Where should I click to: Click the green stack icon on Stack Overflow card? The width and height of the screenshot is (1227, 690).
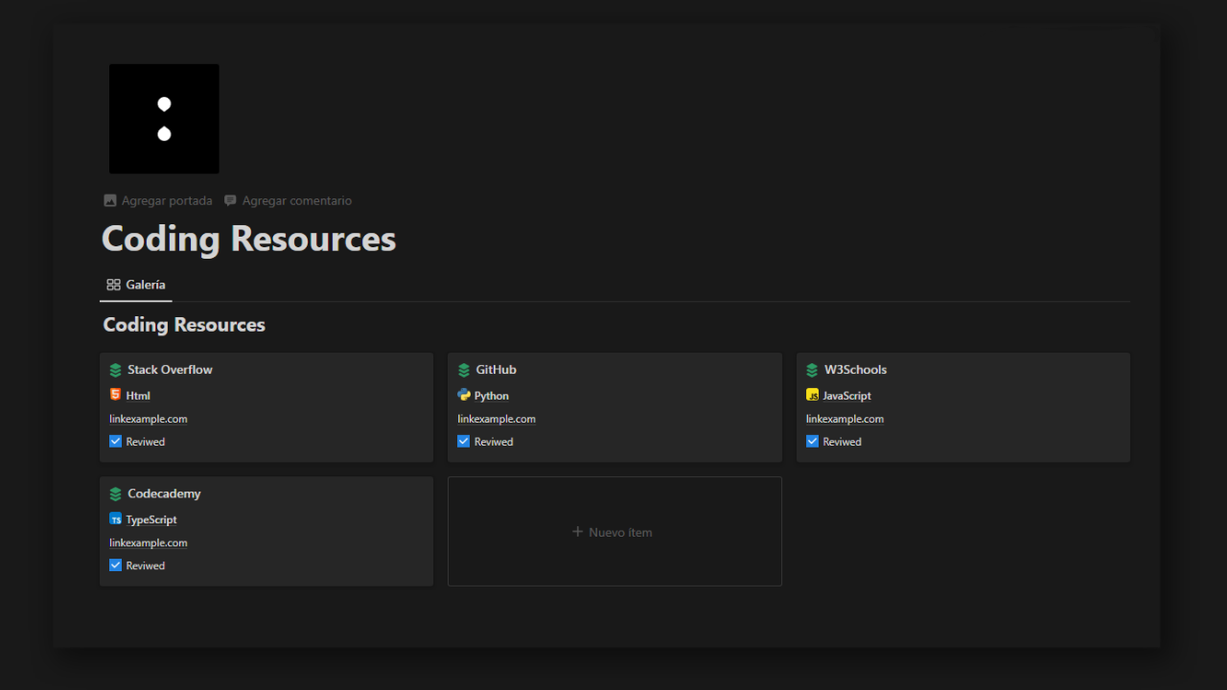click(116, 370)
